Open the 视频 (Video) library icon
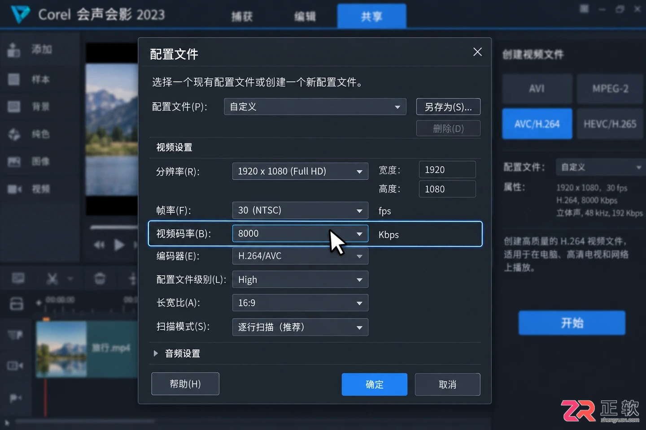This screenshot has height=430, width=646. pyautogui.click(x=14, y=189)
